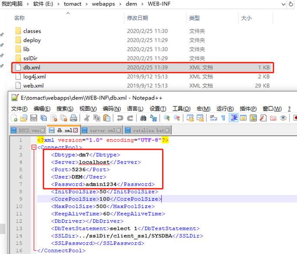Expand breadcrumb chevron after webapps
The width and height of the screenshot is (297, 254).
click(120, 4)
